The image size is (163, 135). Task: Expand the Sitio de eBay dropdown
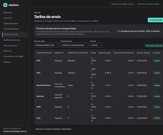(x=46, y=45)
